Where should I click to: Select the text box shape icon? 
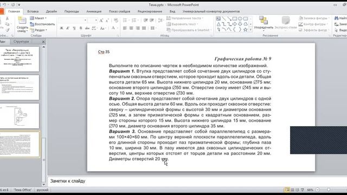pyautogui.click(x=219, y=19)
